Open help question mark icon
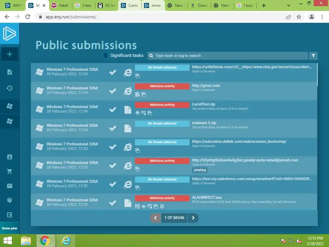This screenshot has height=247, width=329. click(x=9, y=200)
